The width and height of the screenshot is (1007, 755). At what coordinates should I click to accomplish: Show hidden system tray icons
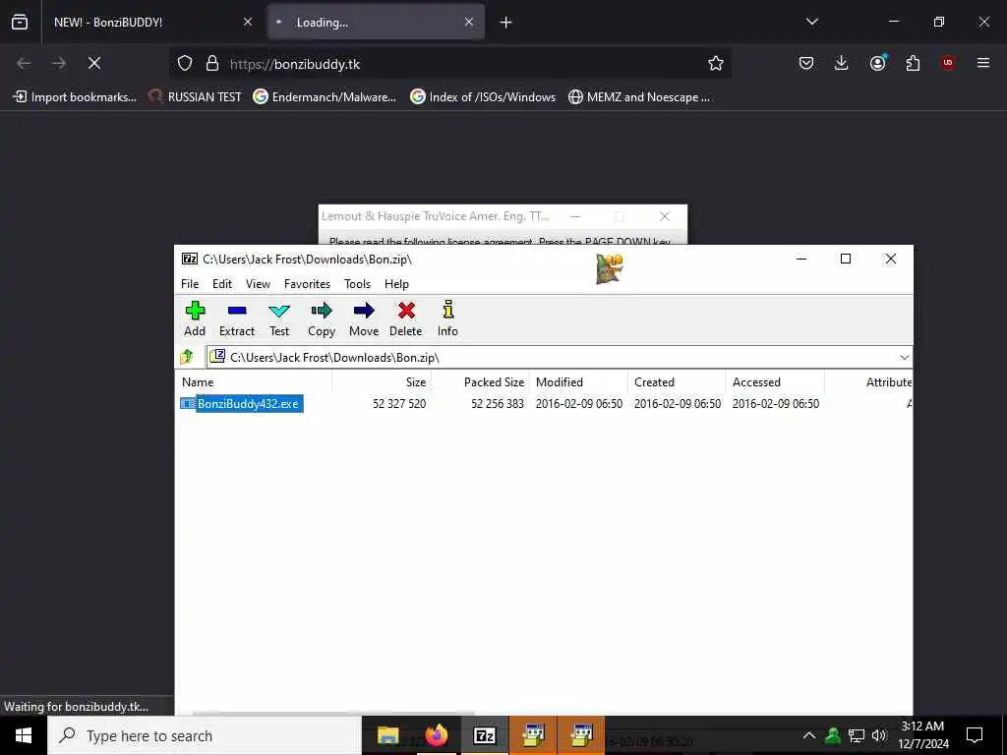tap(809, 735)
